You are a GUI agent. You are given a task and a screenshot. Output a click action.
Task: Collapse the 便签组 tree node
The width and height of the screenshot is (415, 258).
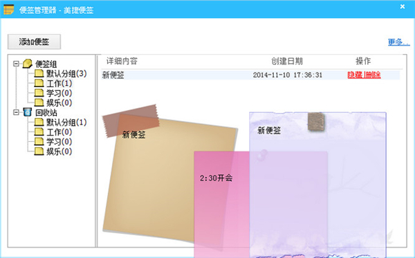click(x=16, y=64)
